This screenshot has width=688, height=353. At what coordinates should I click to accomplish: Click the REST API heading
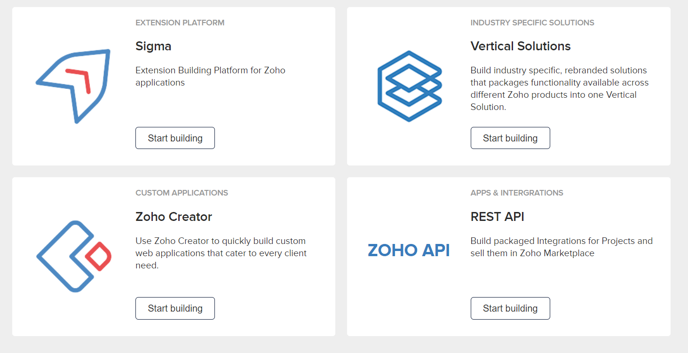(497, 217)
